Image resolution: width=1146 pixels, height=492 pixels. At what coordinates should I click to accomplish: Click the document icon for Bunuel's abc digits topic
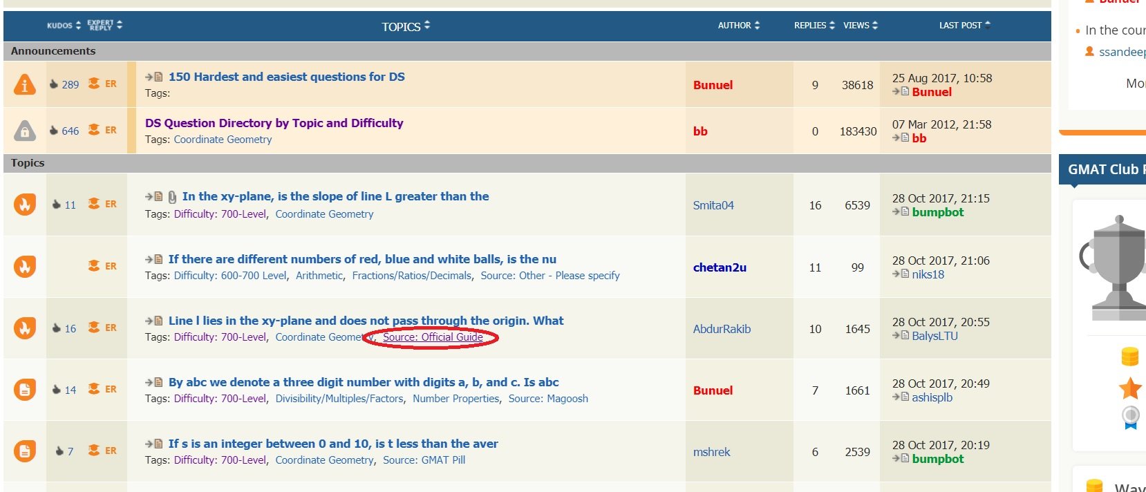coord(25,390)
